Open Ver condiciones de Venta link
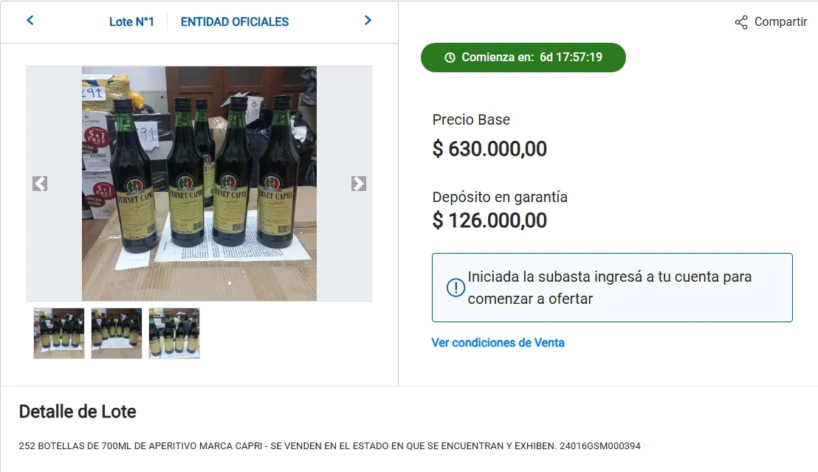Viewport: 818px width, 472px height. [x=498, y=343]
